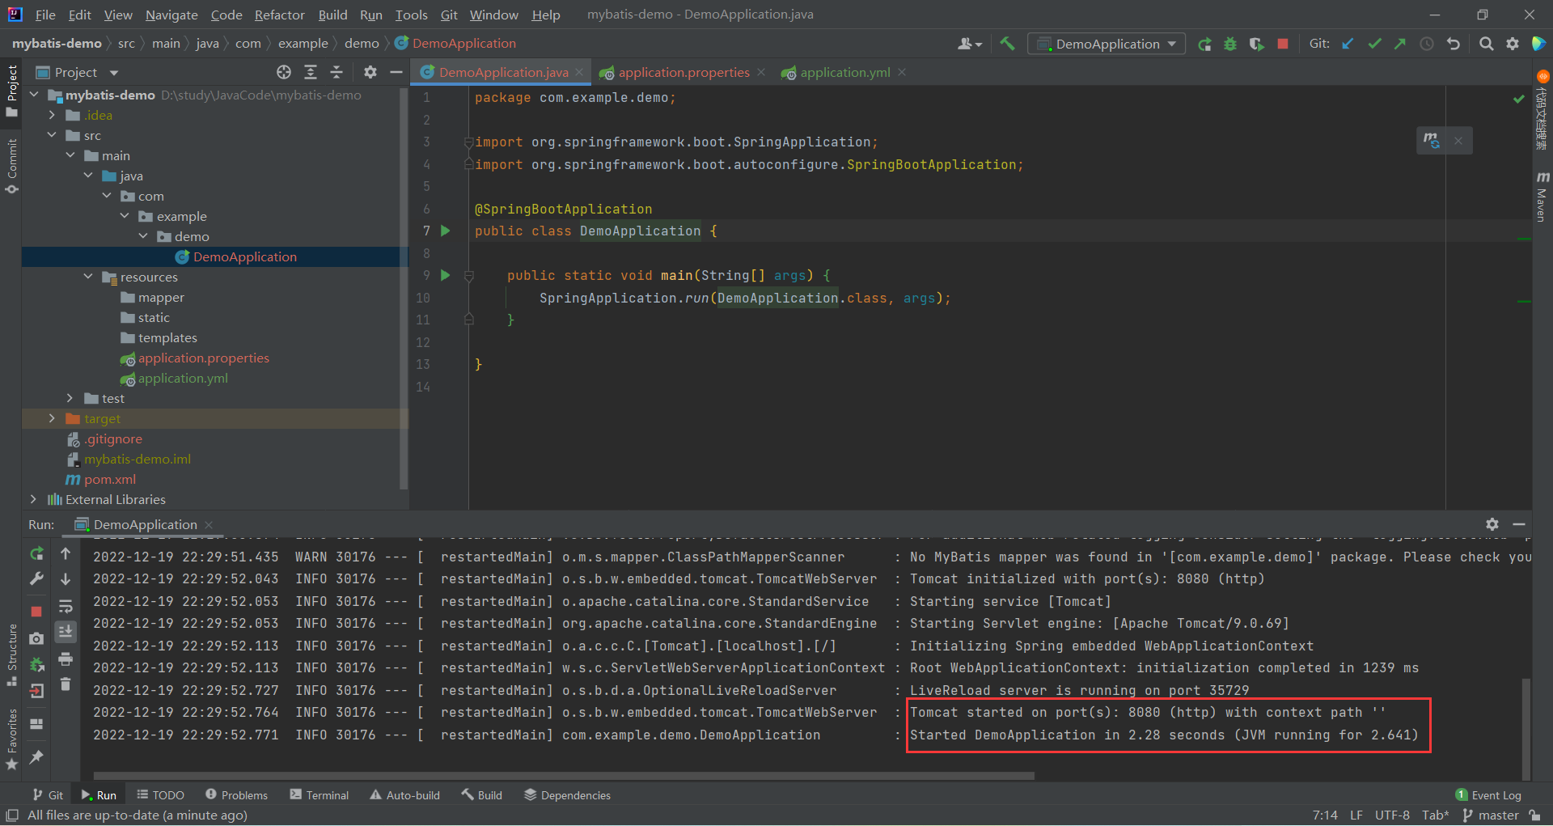1553x826 pixels.
Task: Click the Build project hammer icon
Action: click(x=1007, y=44)
